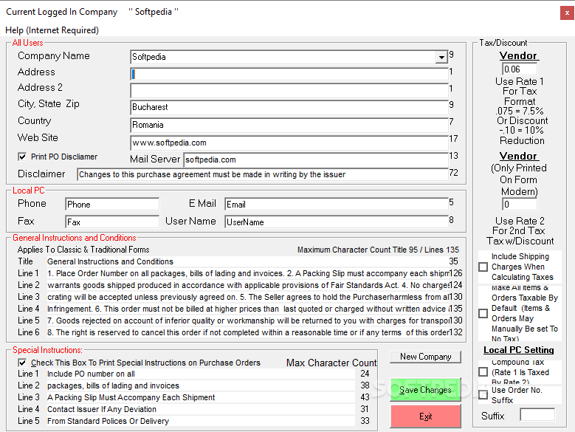The image size is (575, 432).
Task: Click the User Name input field
Action: point(337,222)
